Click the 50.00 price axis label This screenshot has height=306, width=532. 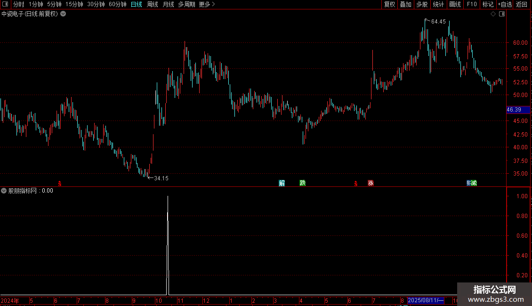pos(520,95)
